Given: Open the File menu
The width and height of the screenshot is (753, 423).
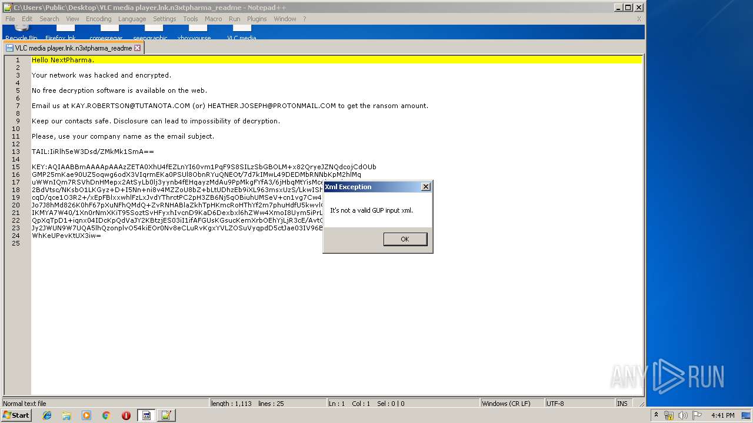Looking at the screenshot, I should coord(10,19).
